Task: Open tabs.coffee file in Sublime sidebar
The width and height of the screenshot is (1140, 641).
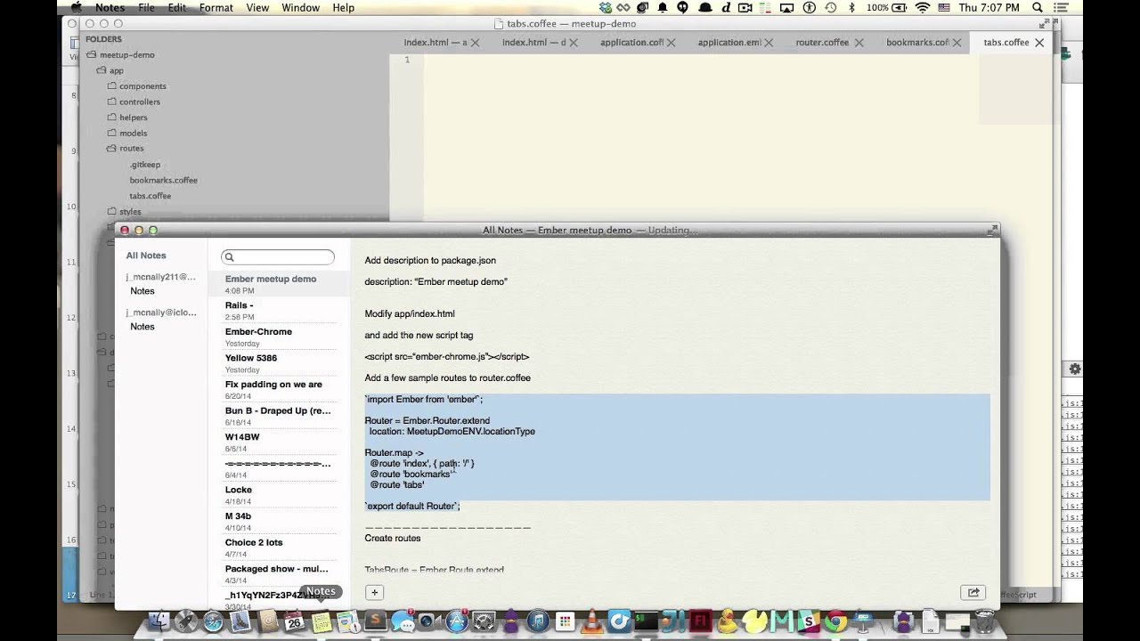Action: coord(150,196)
